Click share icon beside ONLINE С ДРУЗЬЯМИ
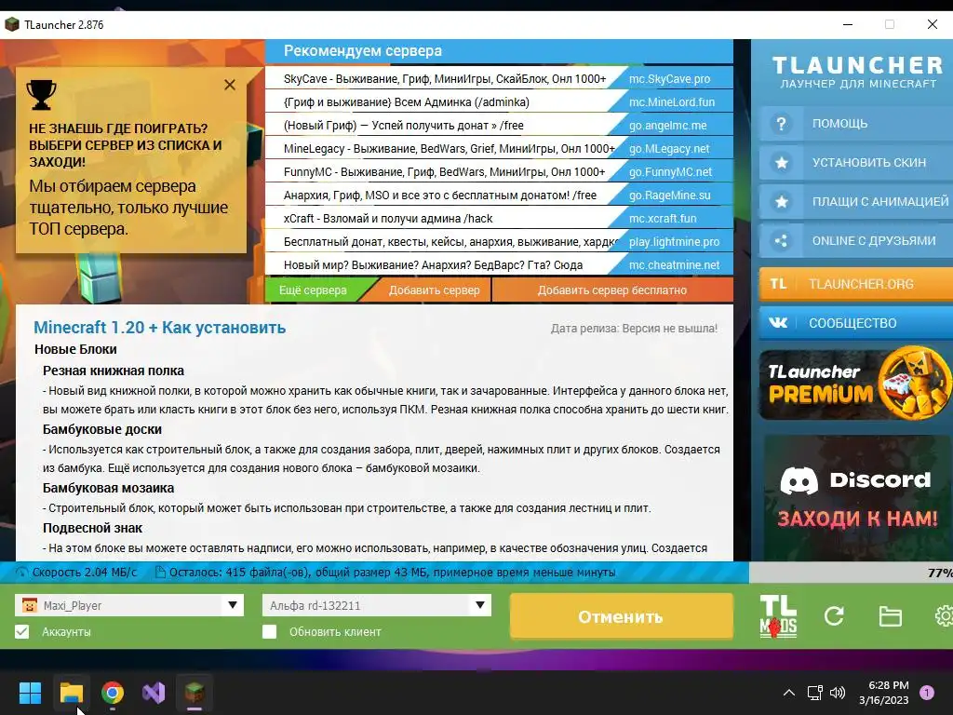Image resolution: width=953 pixels, height=715 pixels. pyautogui.click(x=781, y=241)
